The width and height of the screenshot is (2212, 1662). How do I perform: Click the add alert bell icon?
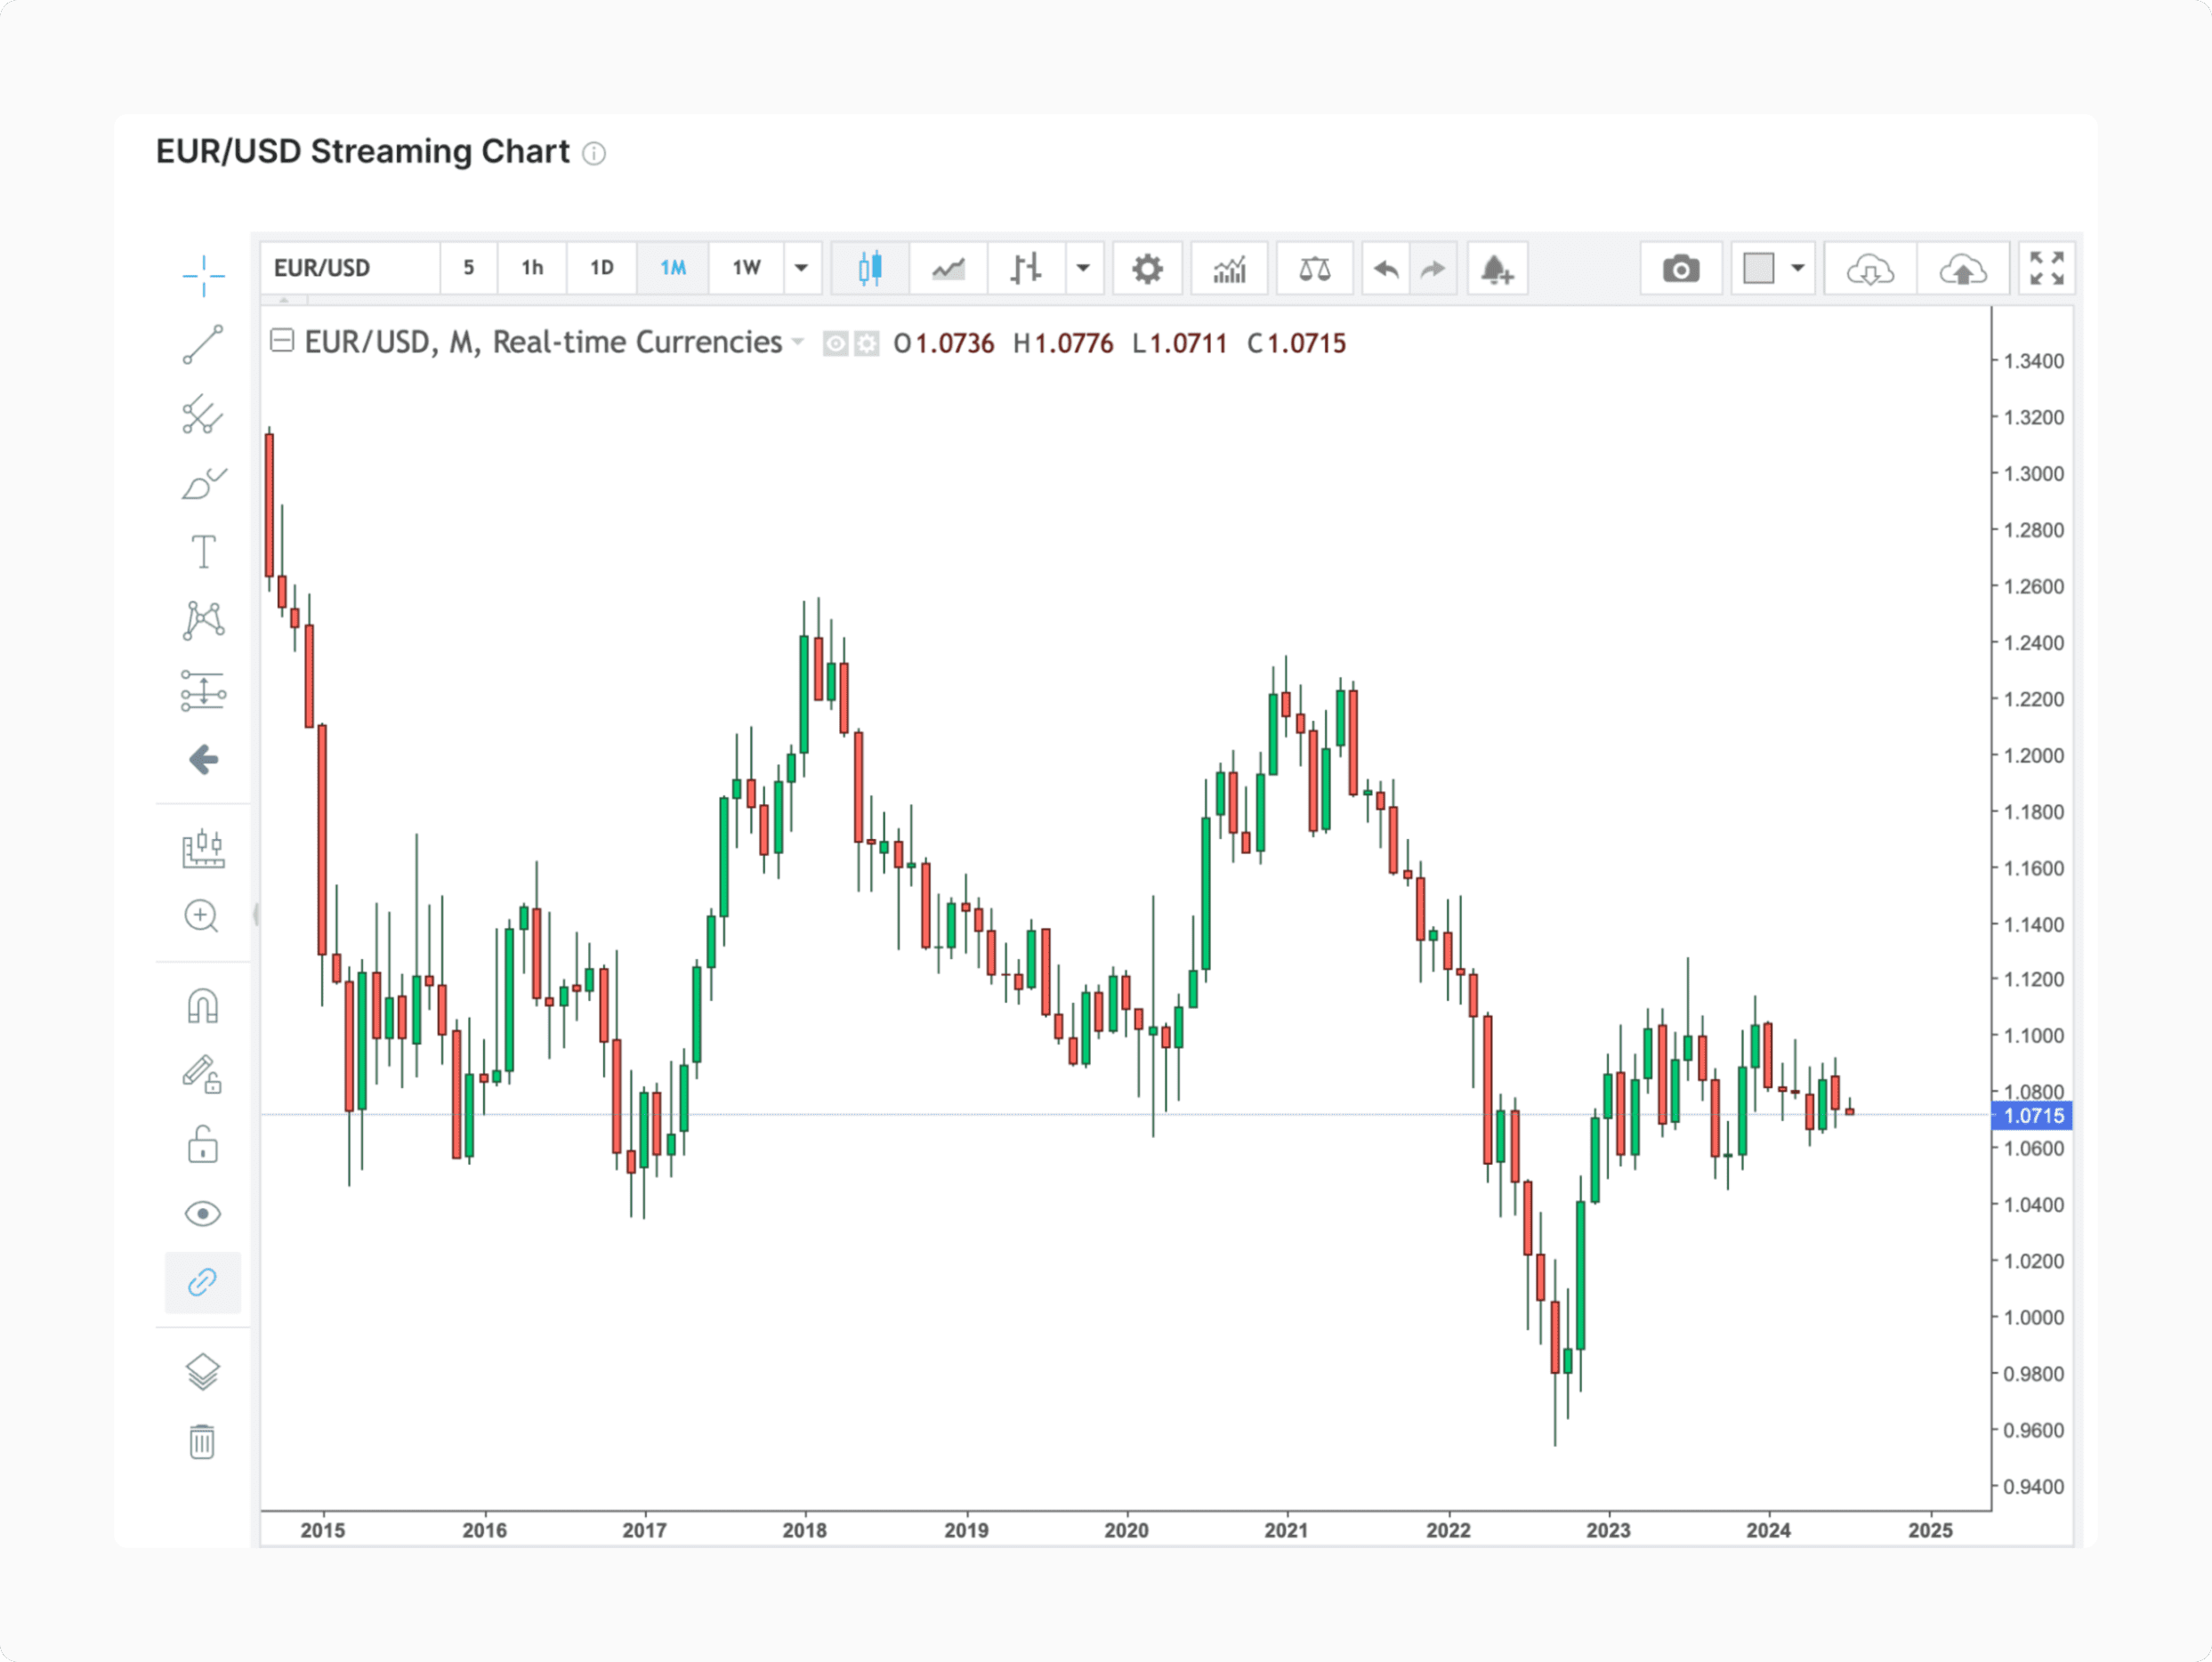pos(1497,268)
